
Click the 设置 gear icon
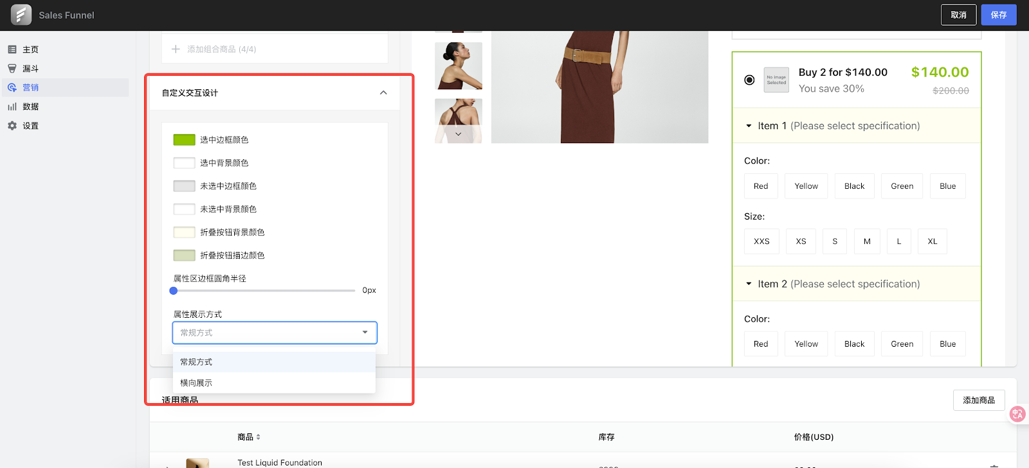click(12, 126)
